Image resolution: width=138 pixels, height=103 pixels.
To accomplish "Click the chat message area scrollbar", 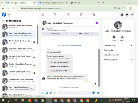I will pyautogui.click(x=99, y=68).
